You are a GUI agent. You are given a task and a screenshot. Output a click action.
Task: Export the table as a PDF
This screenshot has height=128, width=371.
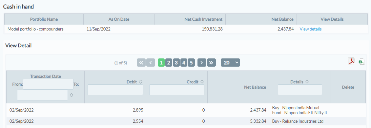click(351, 61)
